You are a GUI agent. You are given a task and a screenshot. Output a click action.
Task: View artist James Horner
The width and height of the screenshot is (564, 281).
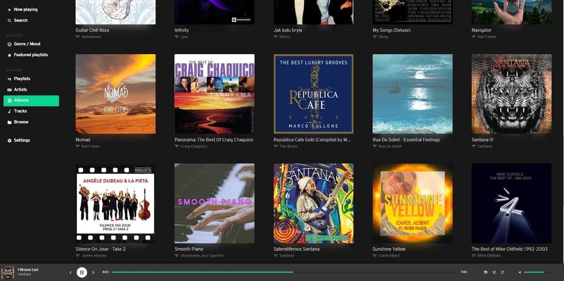(94, 256)
